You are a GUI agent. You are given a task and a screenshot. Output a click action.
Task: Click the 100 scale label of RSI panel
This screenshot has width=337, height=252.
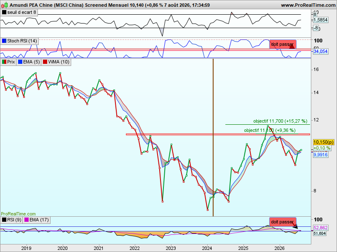(318, 219)
